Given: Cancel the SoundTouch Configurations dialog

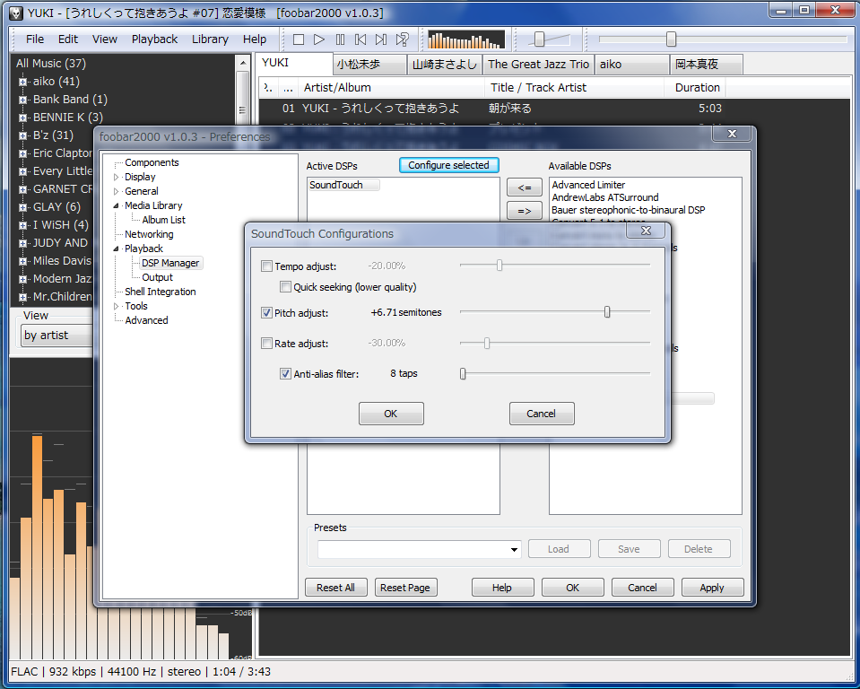Looking at the screenshot, I should tap(542, 414).
